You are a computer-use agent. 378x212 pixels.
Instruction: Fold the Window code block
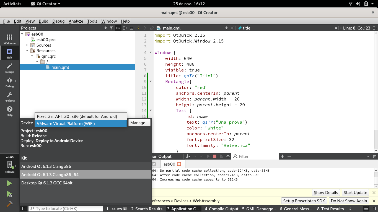[x=151, y=52]
